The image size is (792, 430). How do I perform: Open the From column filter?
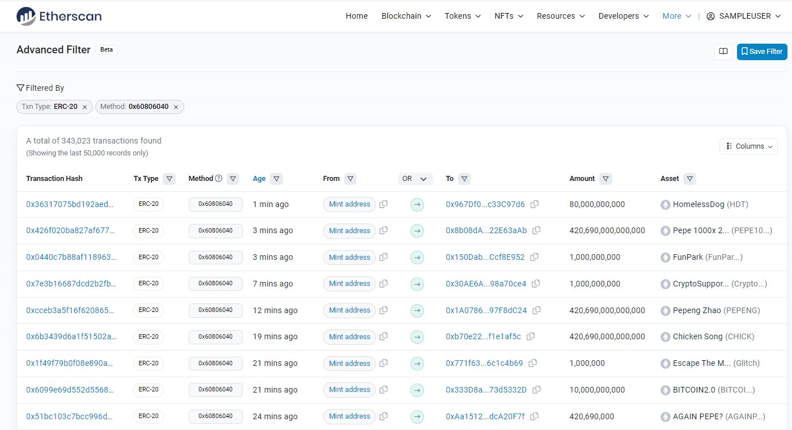(x=350, y=179)
